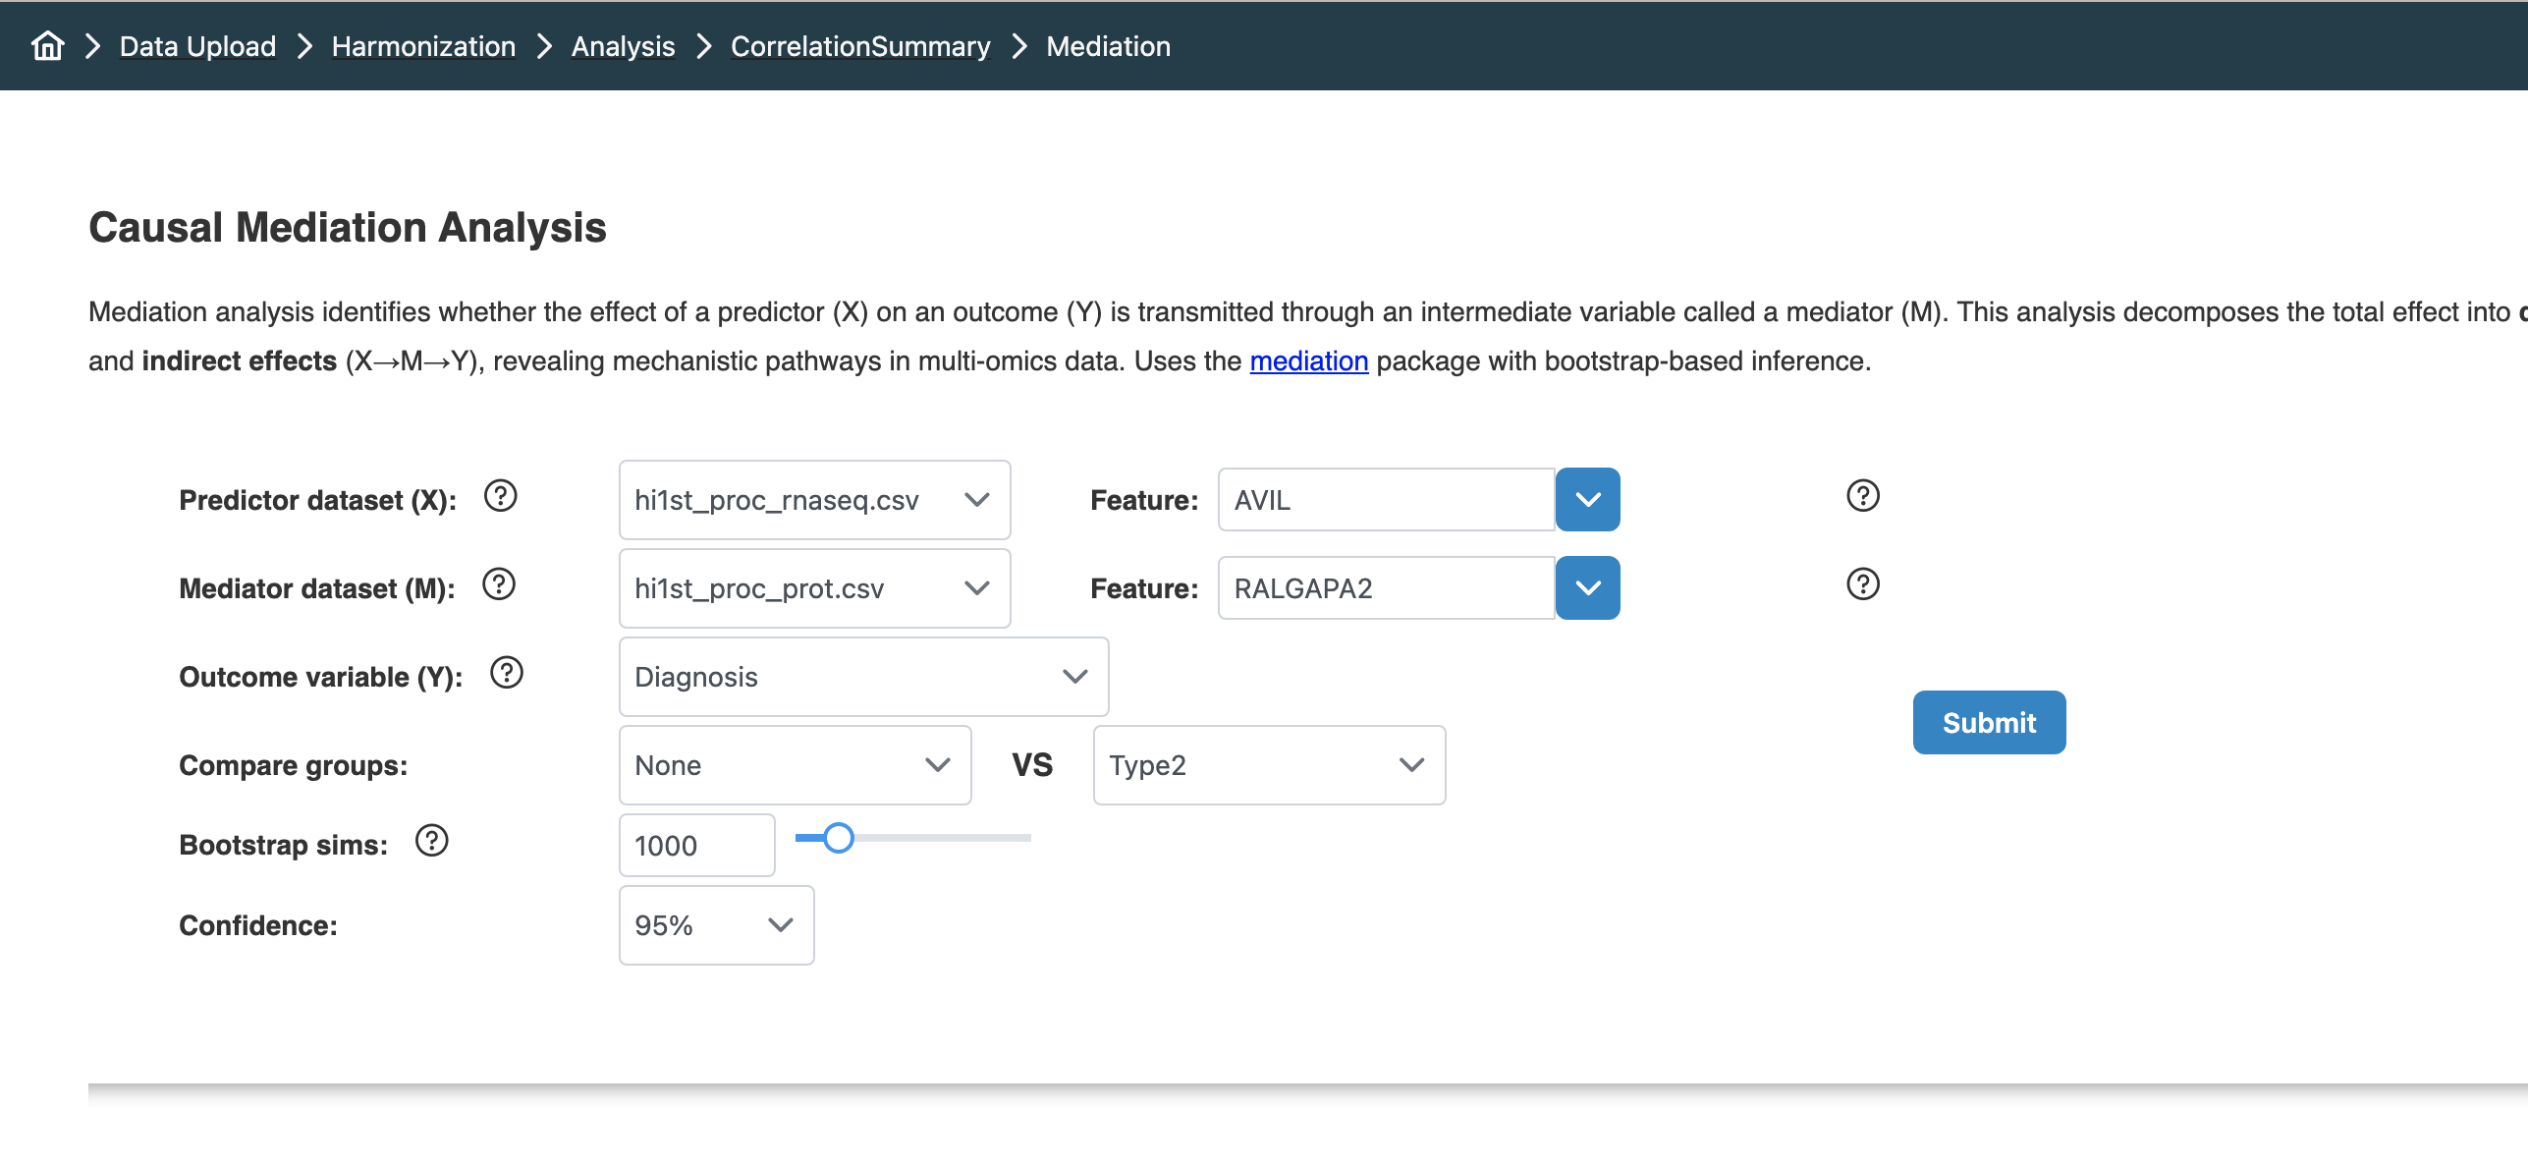Follow the mediation package link
The height and width of the screenshot is (1163, 2528).
(1308, 361)
